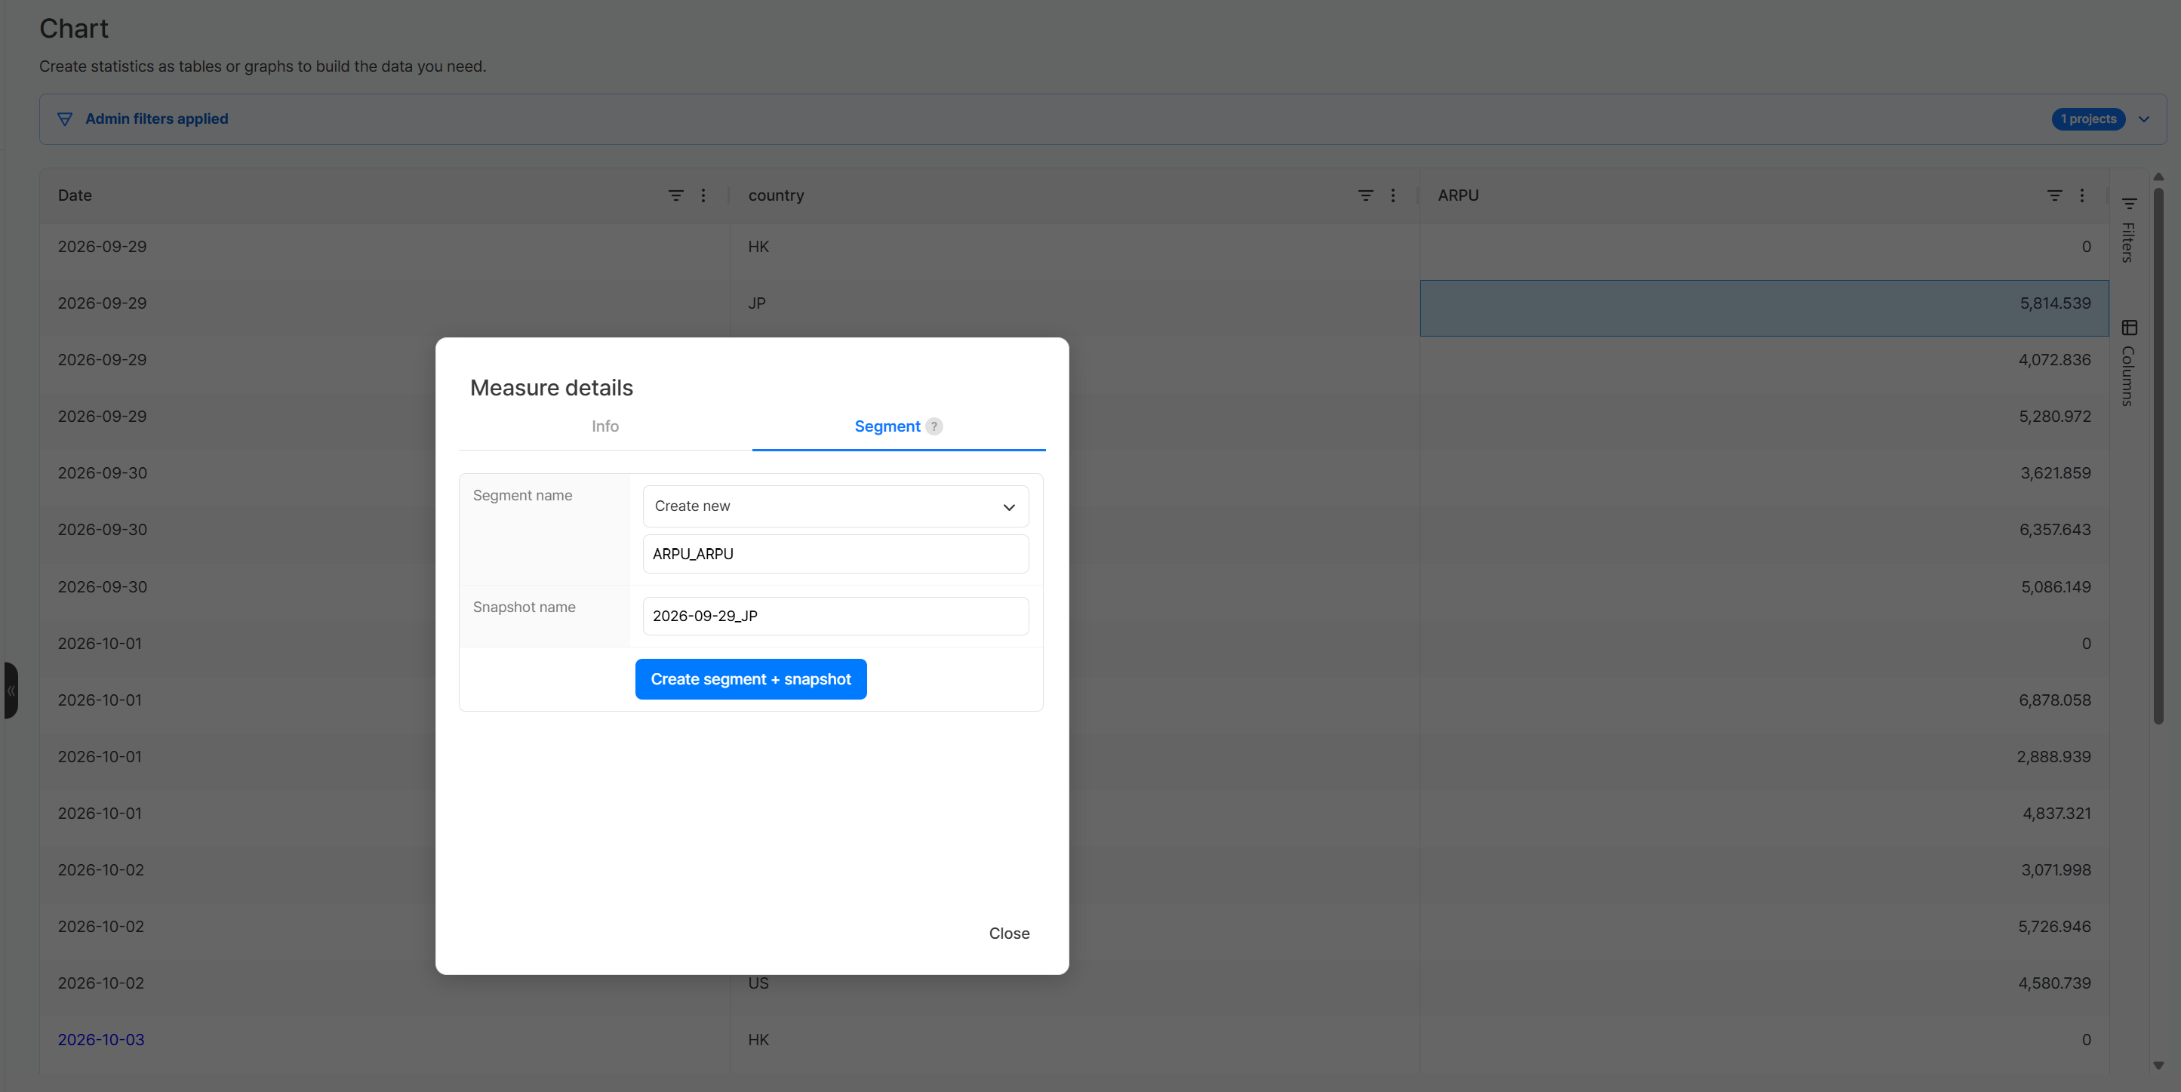Open the Date column filter icon

tap(675, 195)
